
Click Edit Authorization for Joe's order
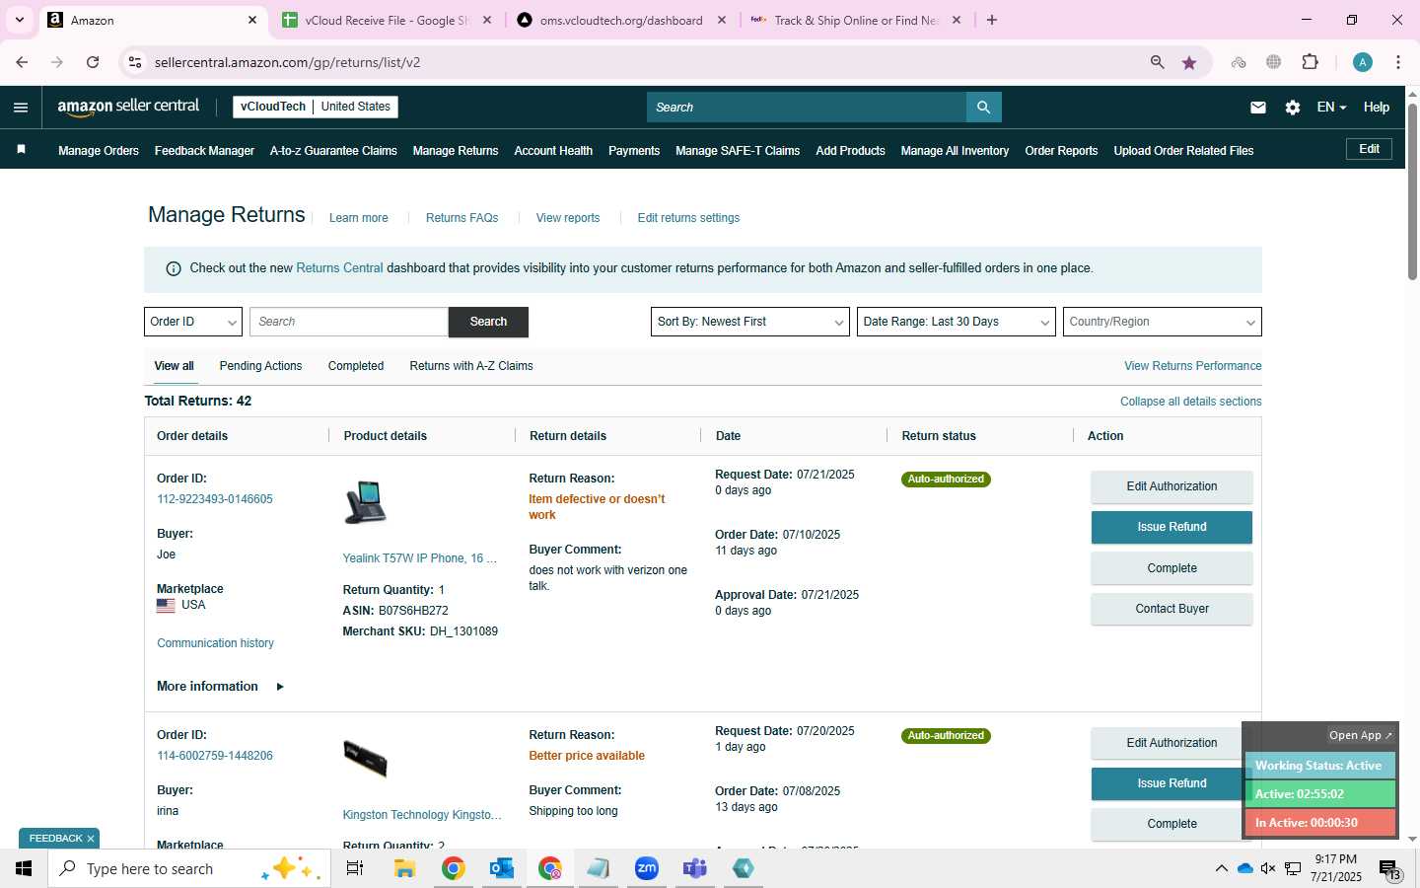coord(1171,486)
